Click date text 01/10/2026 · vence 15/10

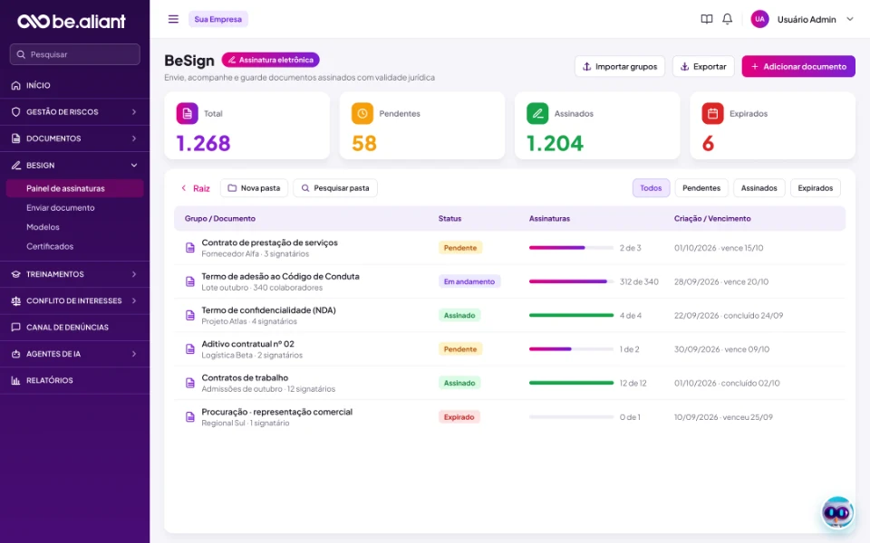pos(719,248)
